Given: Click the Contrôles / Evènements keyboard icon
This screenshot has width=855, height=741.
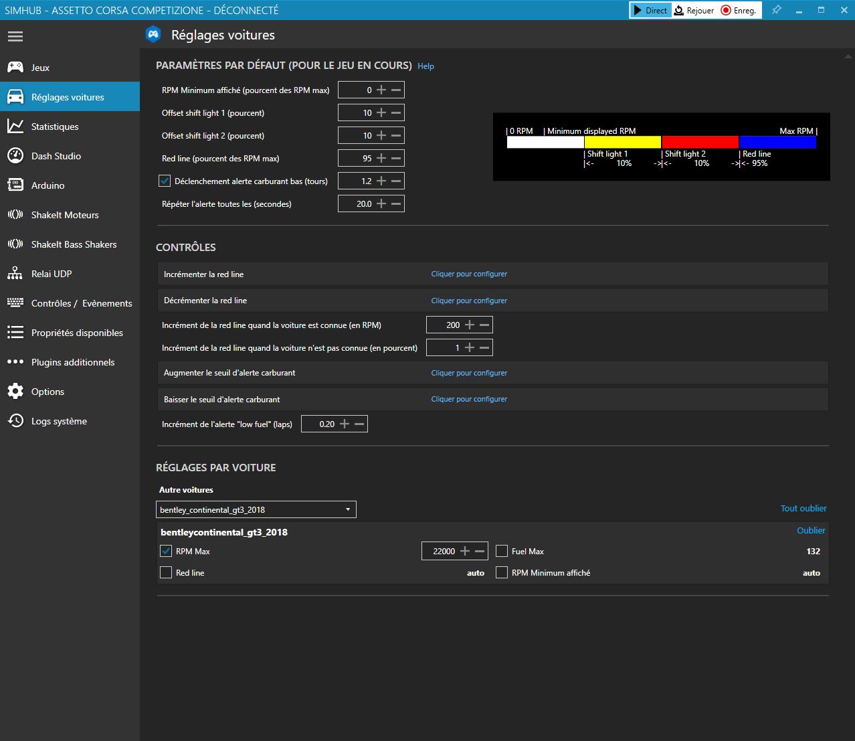Looking at the screenshot, I should [x=15, y=303].
